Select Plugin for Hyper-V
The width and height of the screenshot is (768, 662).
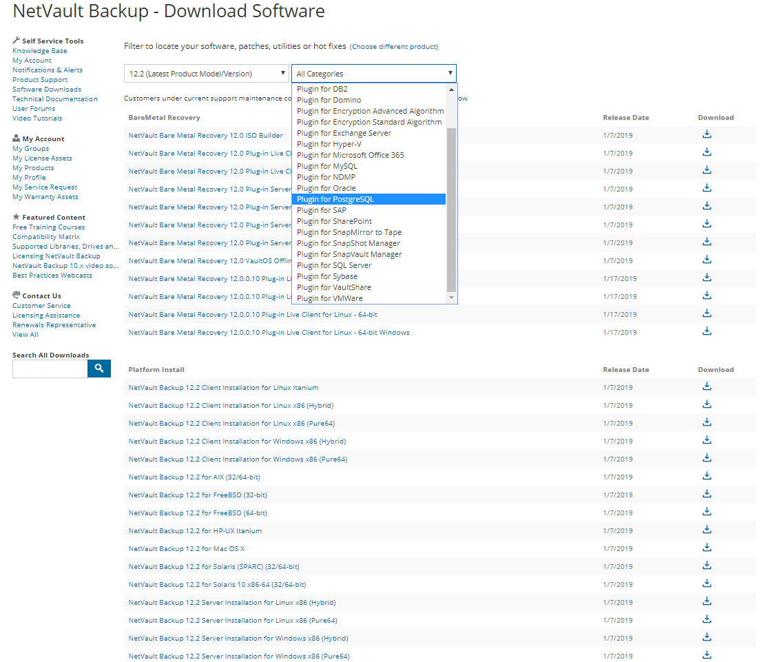[x=369, y=144]
